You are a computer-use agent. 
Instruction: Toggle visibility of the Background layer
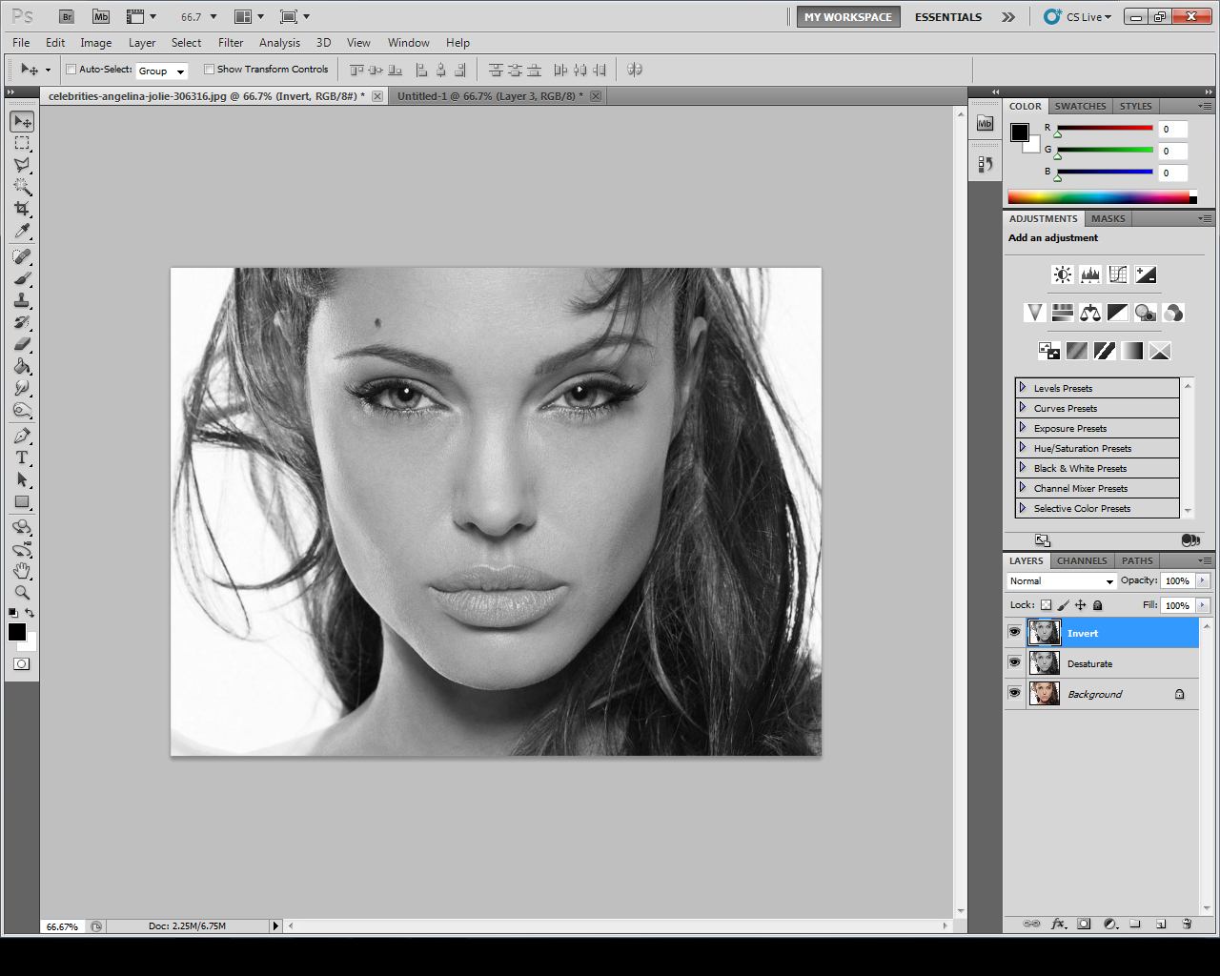click(1014, 693)
